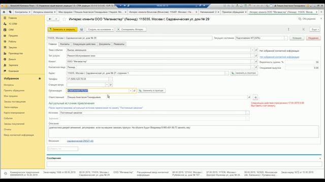This screenshot has height=182, width=325.
Task: Click Записать и закрыть button
Action: [x=62, y=29]
